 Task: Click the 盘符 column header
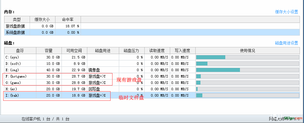coord(20,51)
